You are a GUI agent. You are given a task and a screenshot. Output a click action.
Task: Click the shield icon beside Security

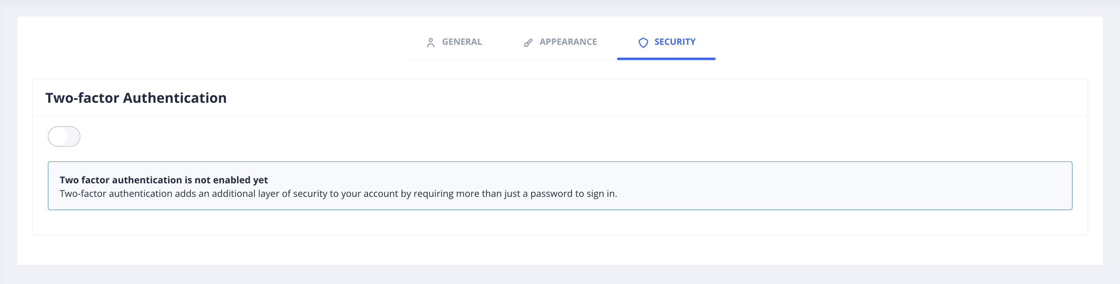(x=643, y=43)
